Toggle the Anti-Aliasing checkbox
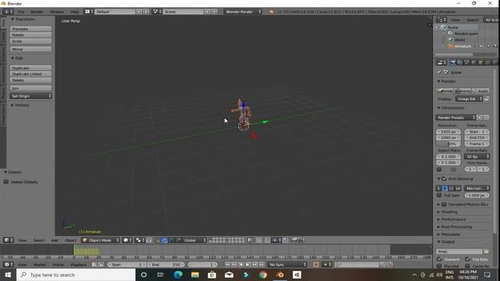Image resolution: width=500 pixels, height=281 pixels. pyautogui.click(x=444, y=179)
